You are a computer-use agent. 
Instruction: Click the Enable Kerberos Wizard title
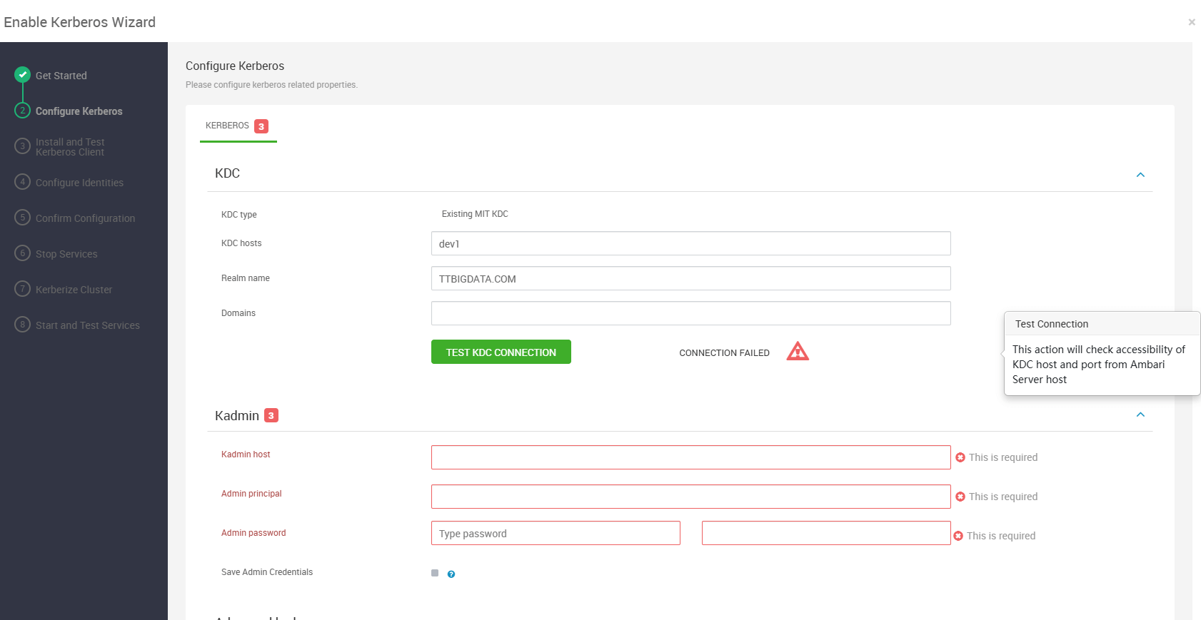[79, 22]
